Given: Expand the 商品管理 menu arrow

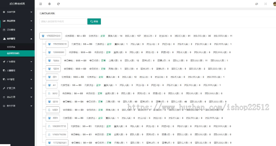Looking at the screenshot, I should point(31,21).
